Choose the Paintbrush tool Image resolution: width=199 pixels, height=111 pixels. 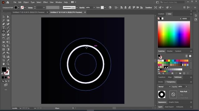tap(8, 31)
